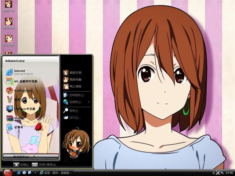The image size is (235, 176).
Task: Click the 注销 log off button
Action: 21,165
